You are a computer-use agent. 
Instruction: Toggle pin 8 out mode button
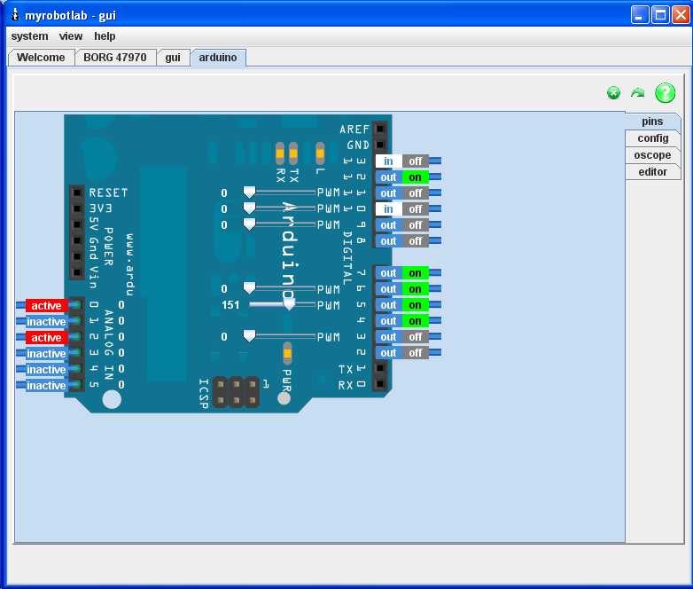[x=388, y=240]
